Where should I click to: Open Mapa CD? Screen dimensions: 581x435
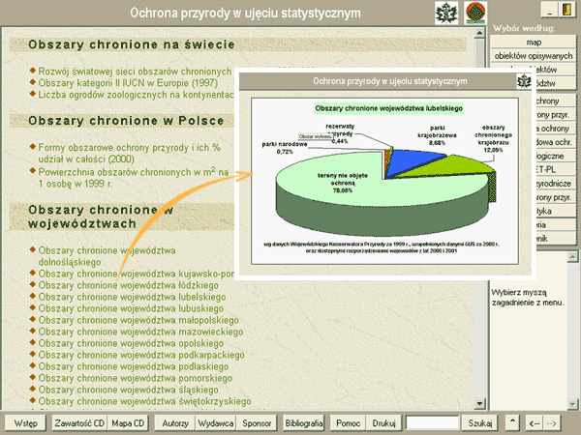(128, 423)
